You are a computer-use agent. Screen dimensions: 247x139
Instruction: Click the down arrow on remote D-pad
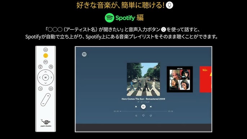45,83
